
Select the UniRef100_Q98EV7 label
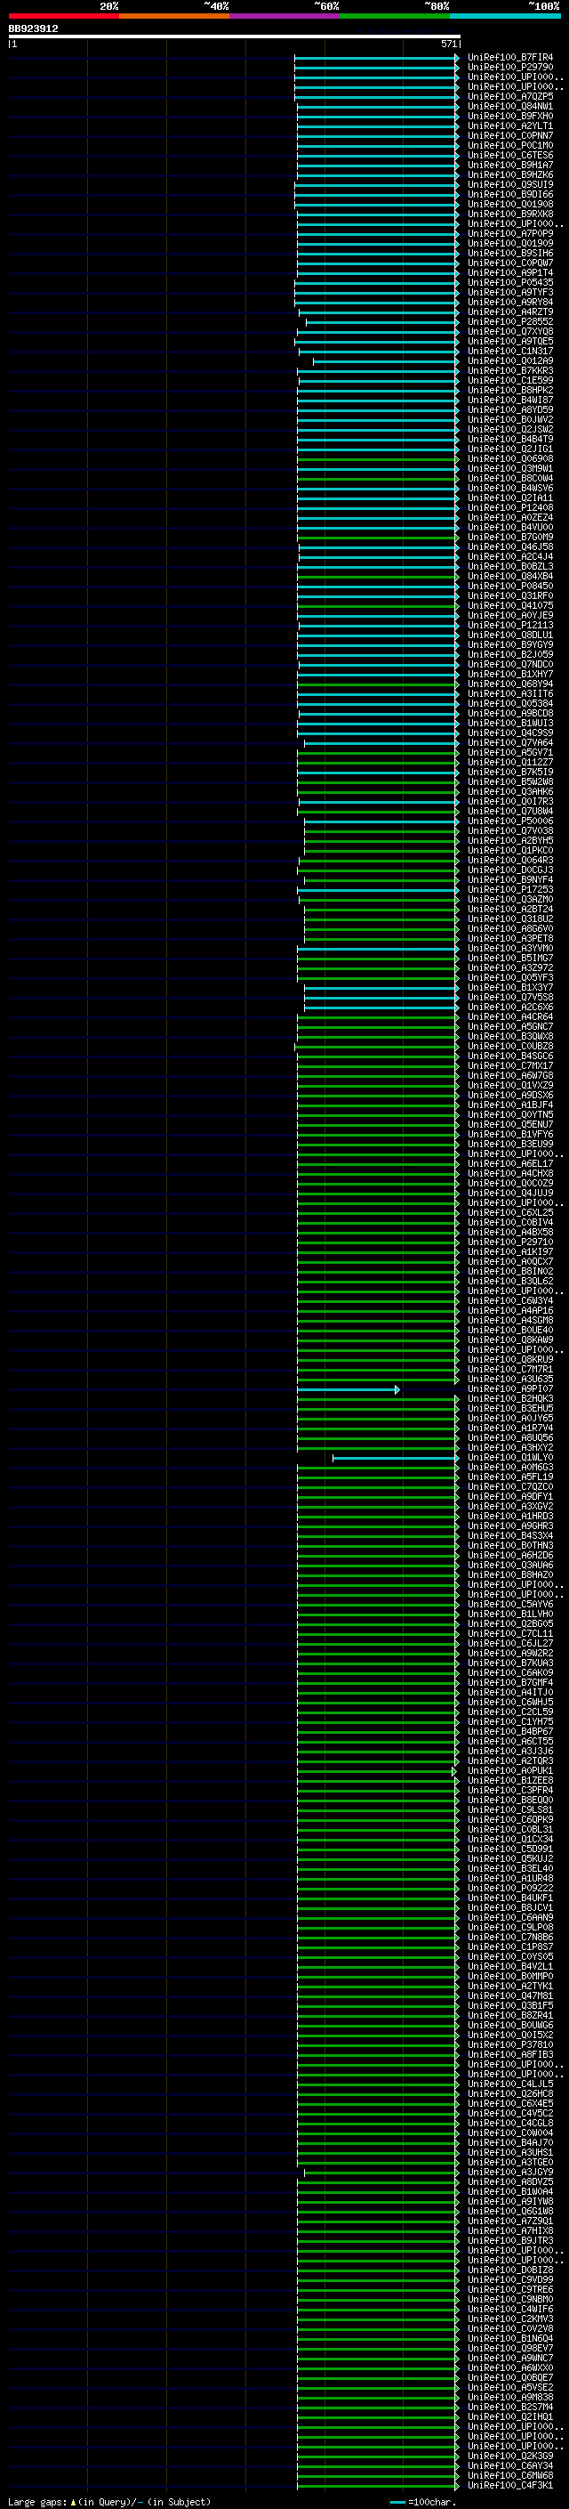click(x=509, y=2347)
